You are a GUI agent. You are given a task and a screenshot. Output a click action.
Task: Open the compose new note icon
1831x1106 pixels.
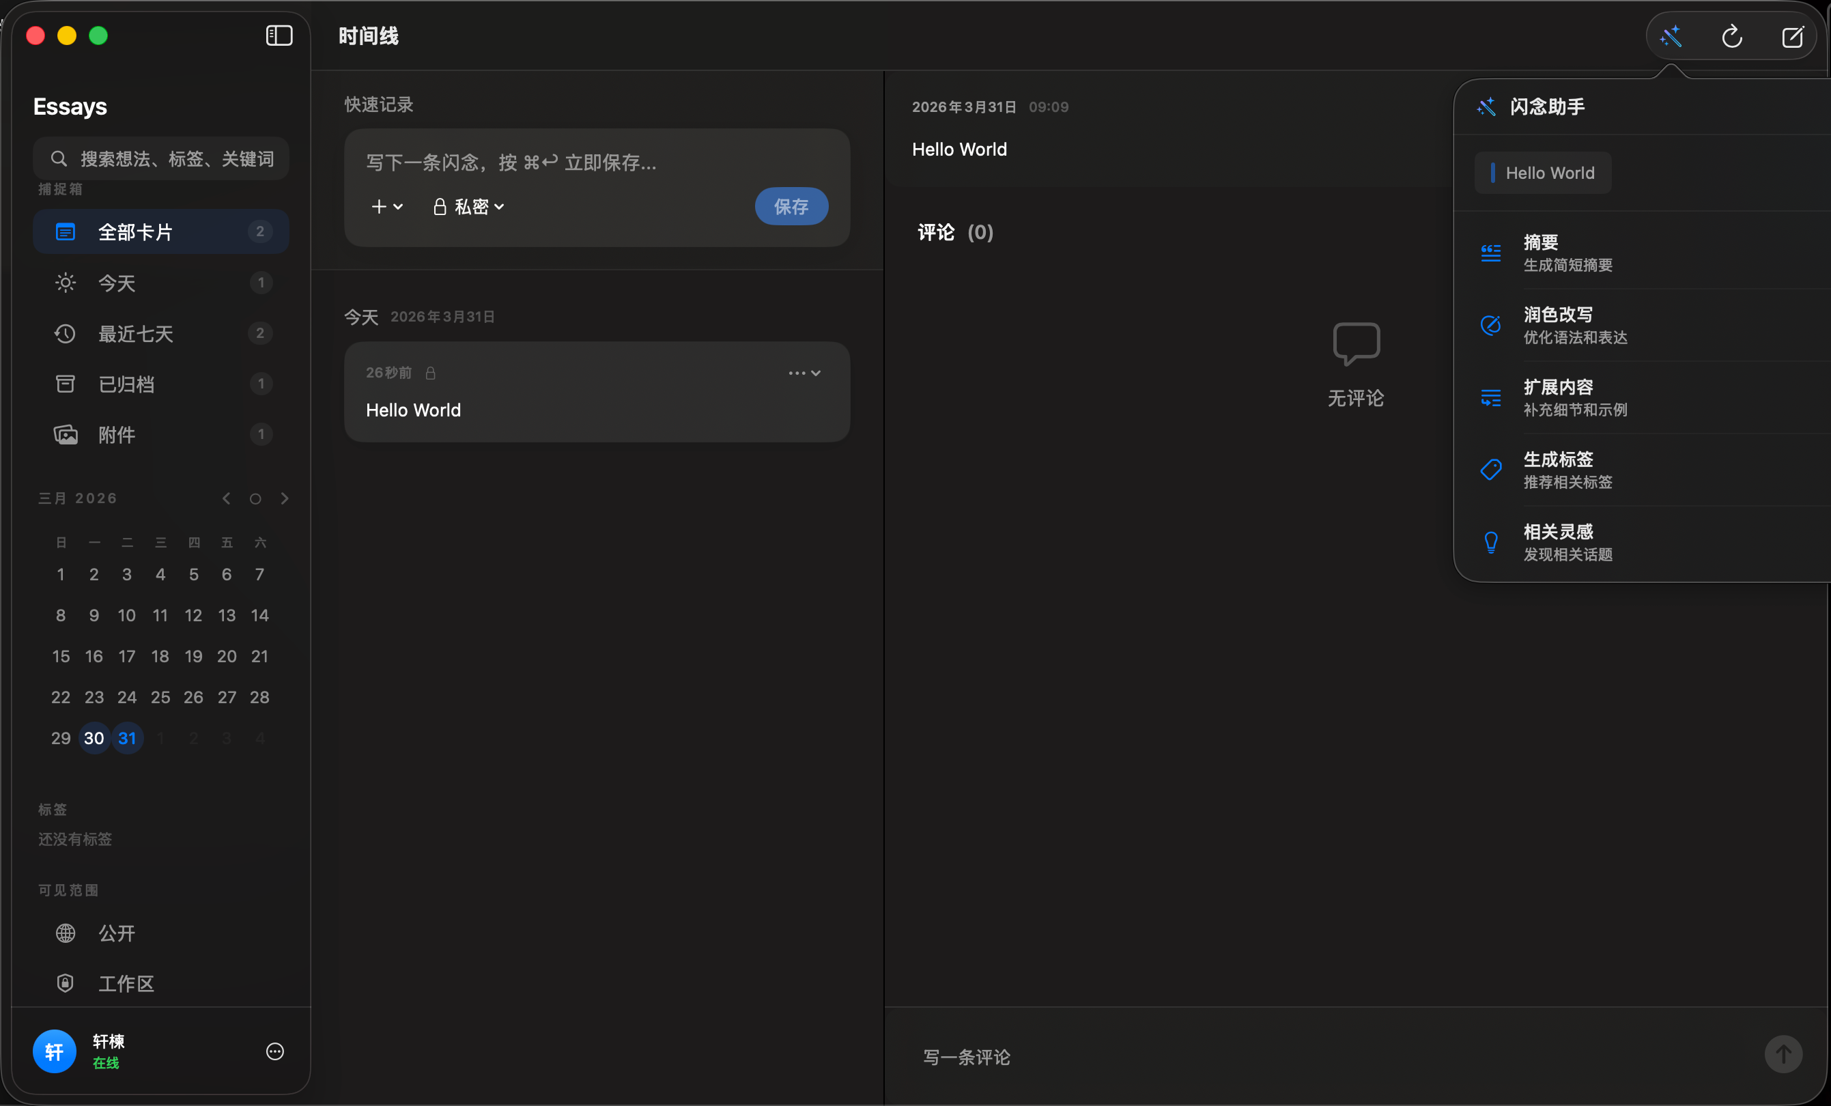point(1793,36)
